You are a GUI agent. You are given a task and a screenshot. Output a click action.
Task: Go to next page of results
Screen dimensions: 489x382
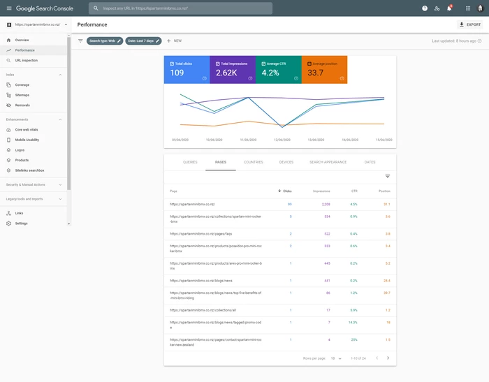(x=388, y=358)
